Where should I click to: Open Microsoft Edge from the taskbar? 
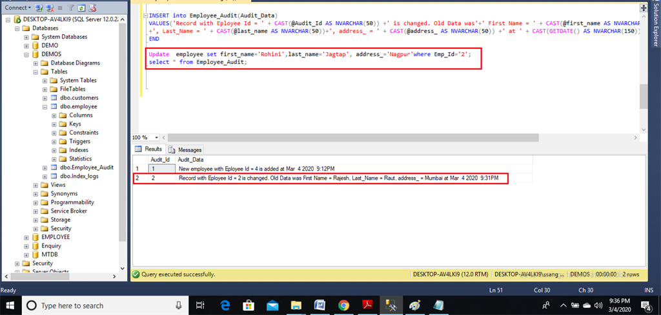point(226,305)
